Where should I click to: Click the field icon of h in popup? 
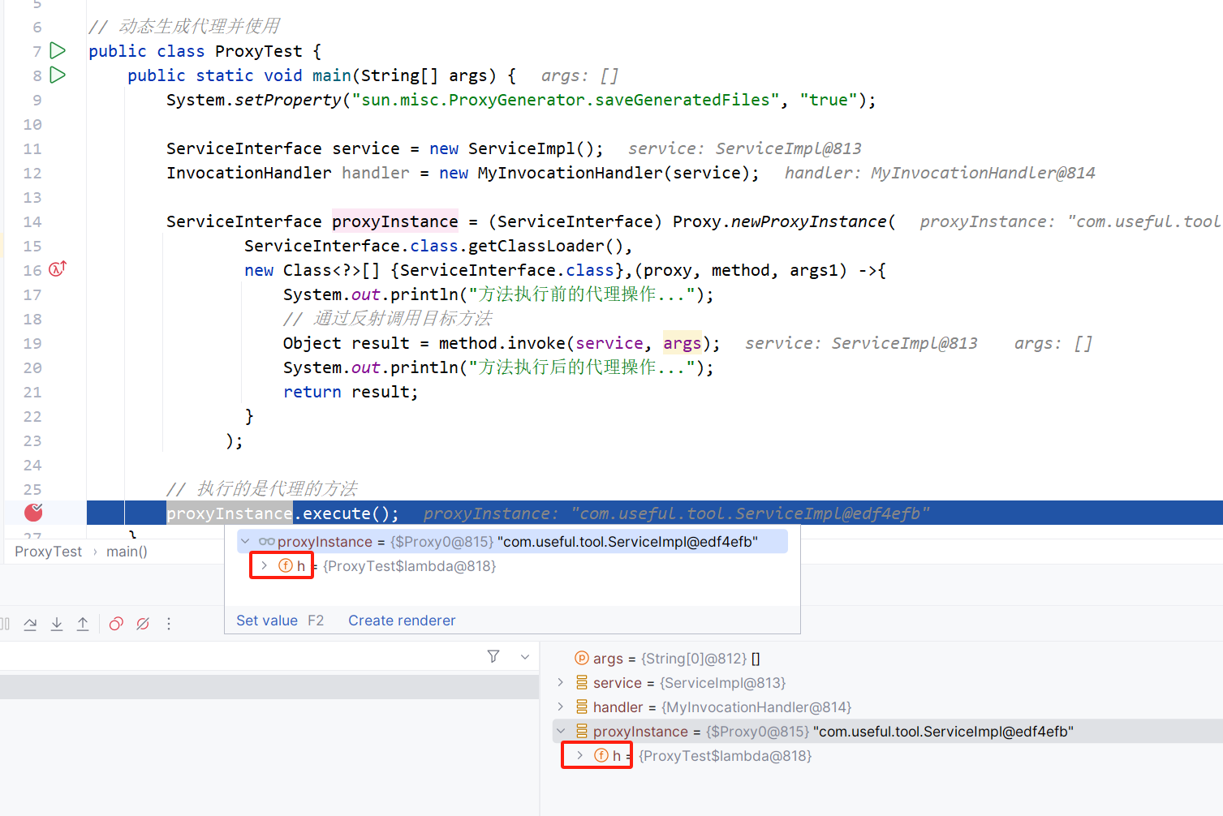[x=286, y=565]
